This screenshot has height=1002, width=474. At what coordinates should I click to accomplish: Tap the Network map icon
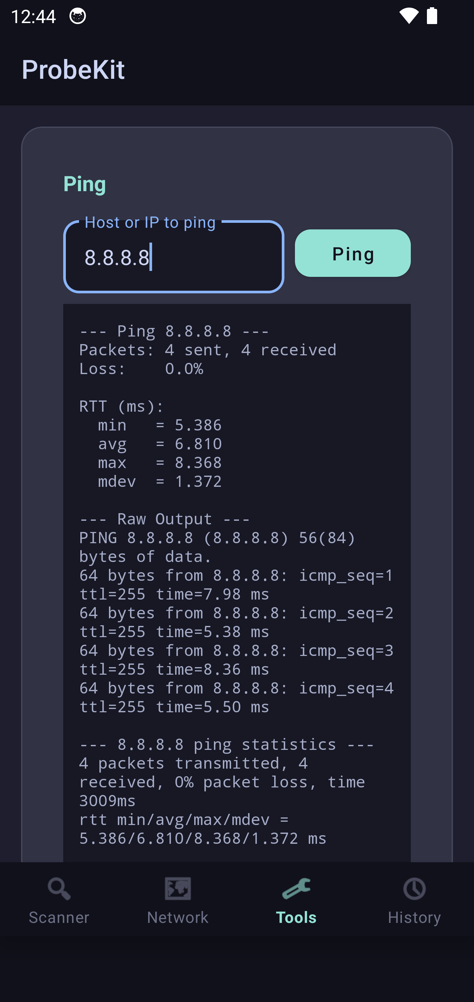pyautogui.click(x=177, y=889)
